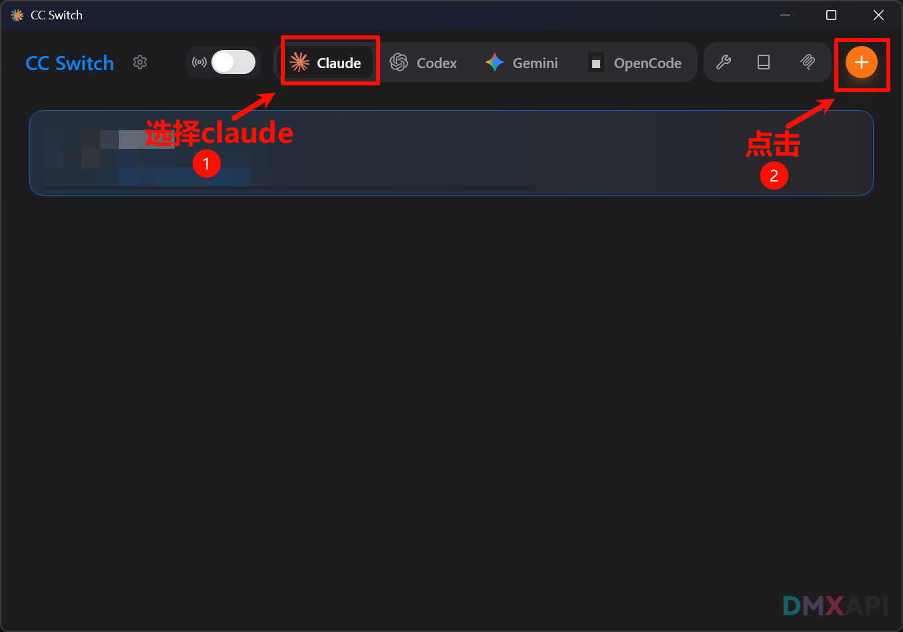Click the blue CC Switch heading link
This screenshot has height=632, width=903.
[70, 63]
